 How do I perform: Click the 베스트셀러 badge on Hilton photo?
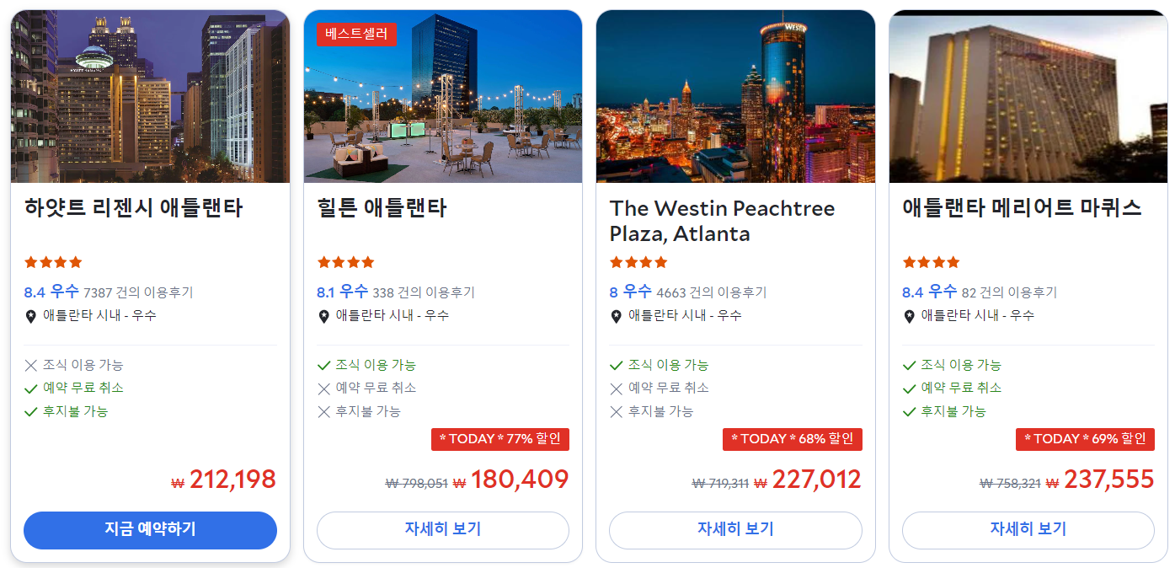click(x=356, y=35)
